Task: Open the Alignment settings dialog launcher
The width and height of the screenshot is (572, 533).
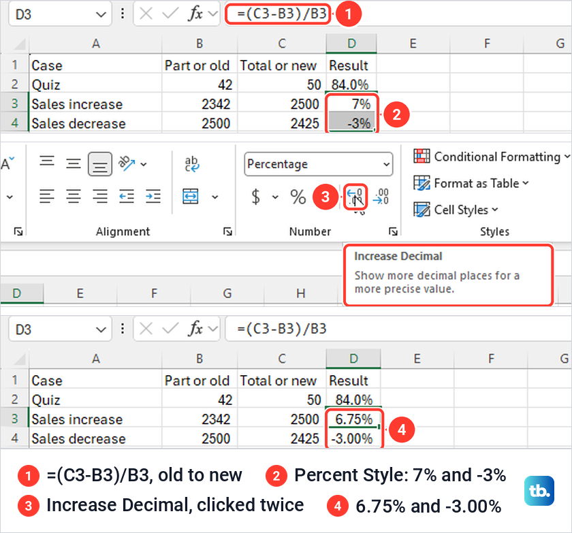Action: coord(228,231)
